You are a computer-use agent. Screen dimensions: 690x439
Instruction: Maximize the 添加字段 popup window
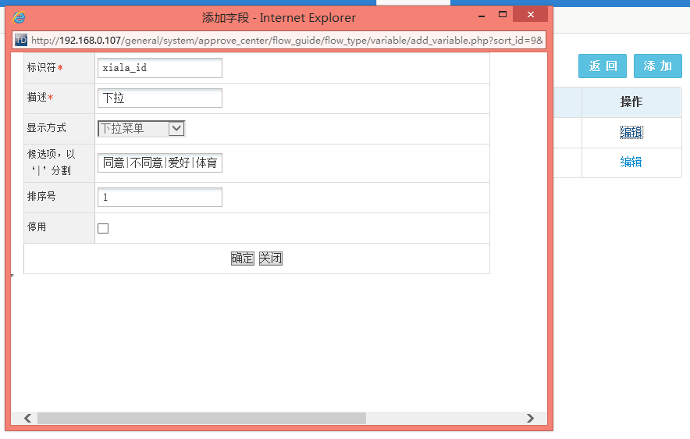point(503,16)
